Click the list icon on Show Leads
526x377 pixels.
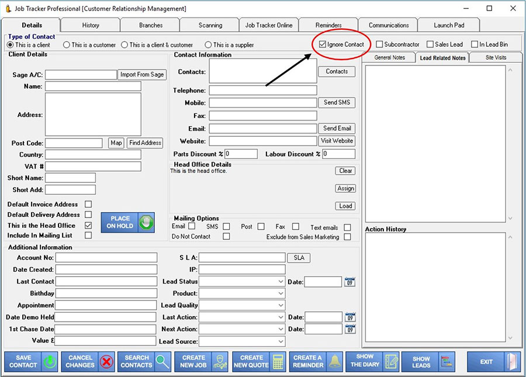447,361
